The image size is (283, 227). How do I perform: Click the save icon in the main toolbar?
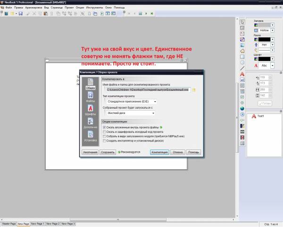[x=20, y=14]
